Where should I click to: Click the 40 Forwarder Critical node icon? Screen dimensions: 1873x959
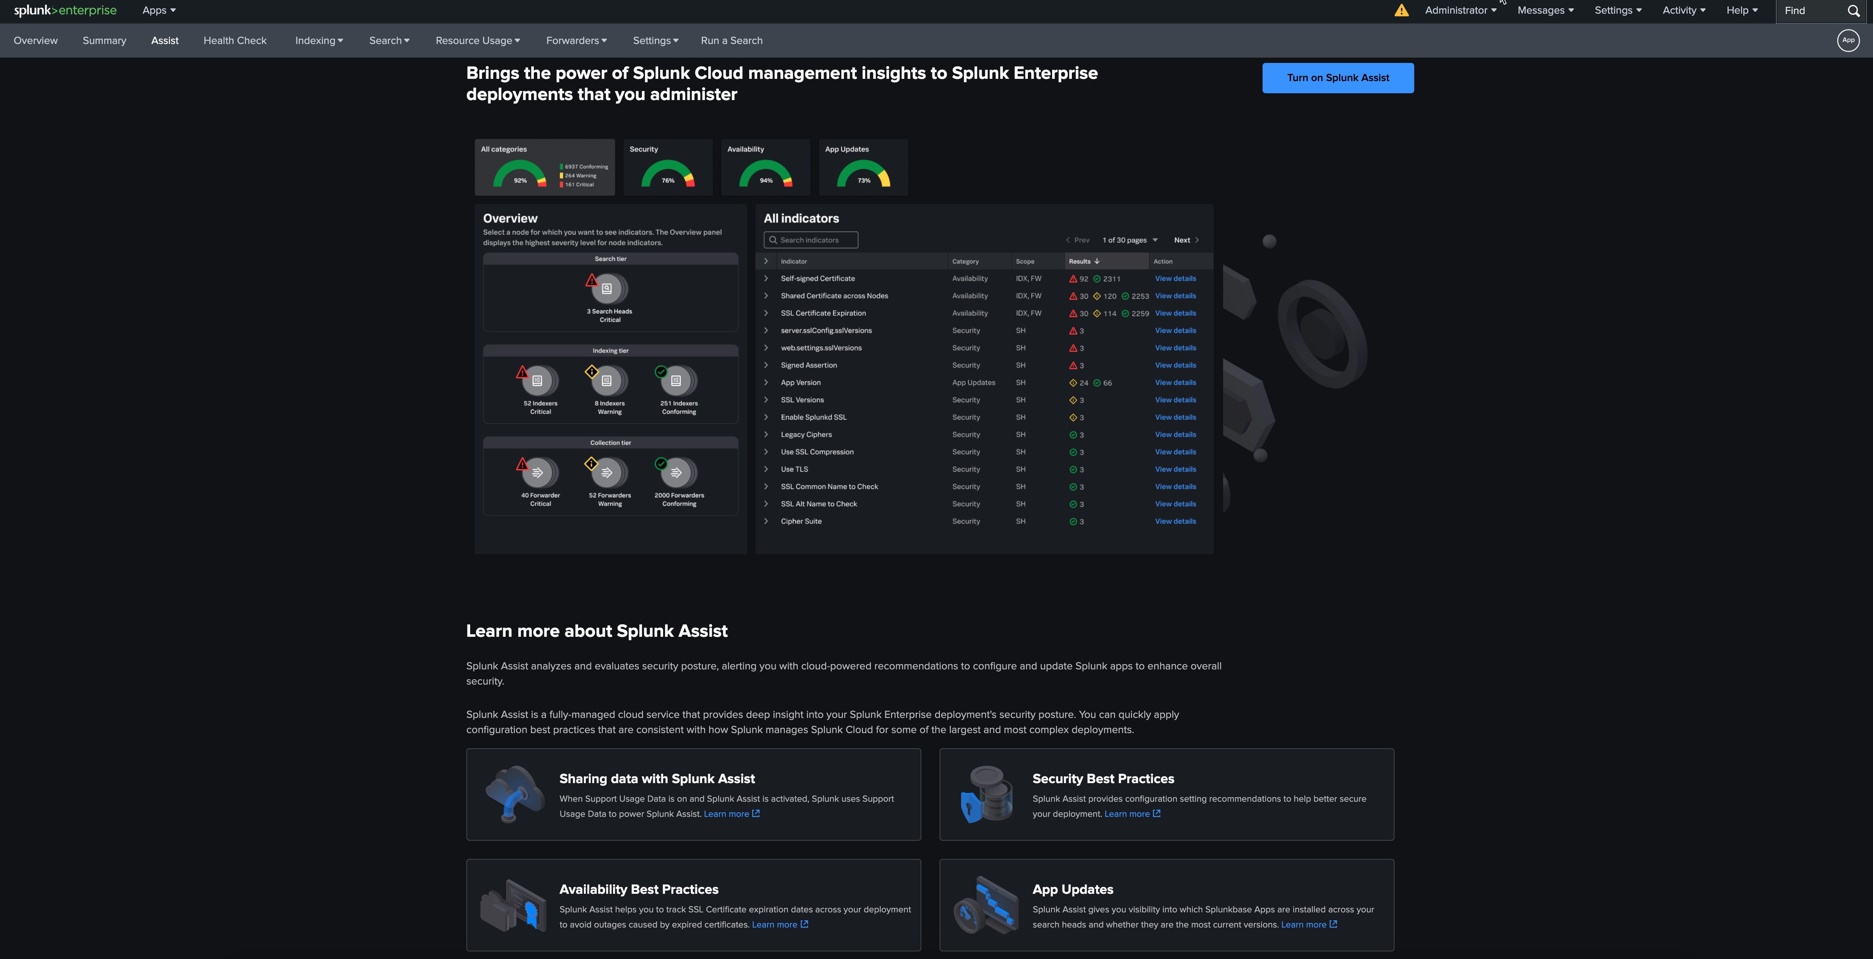point(538,473)
